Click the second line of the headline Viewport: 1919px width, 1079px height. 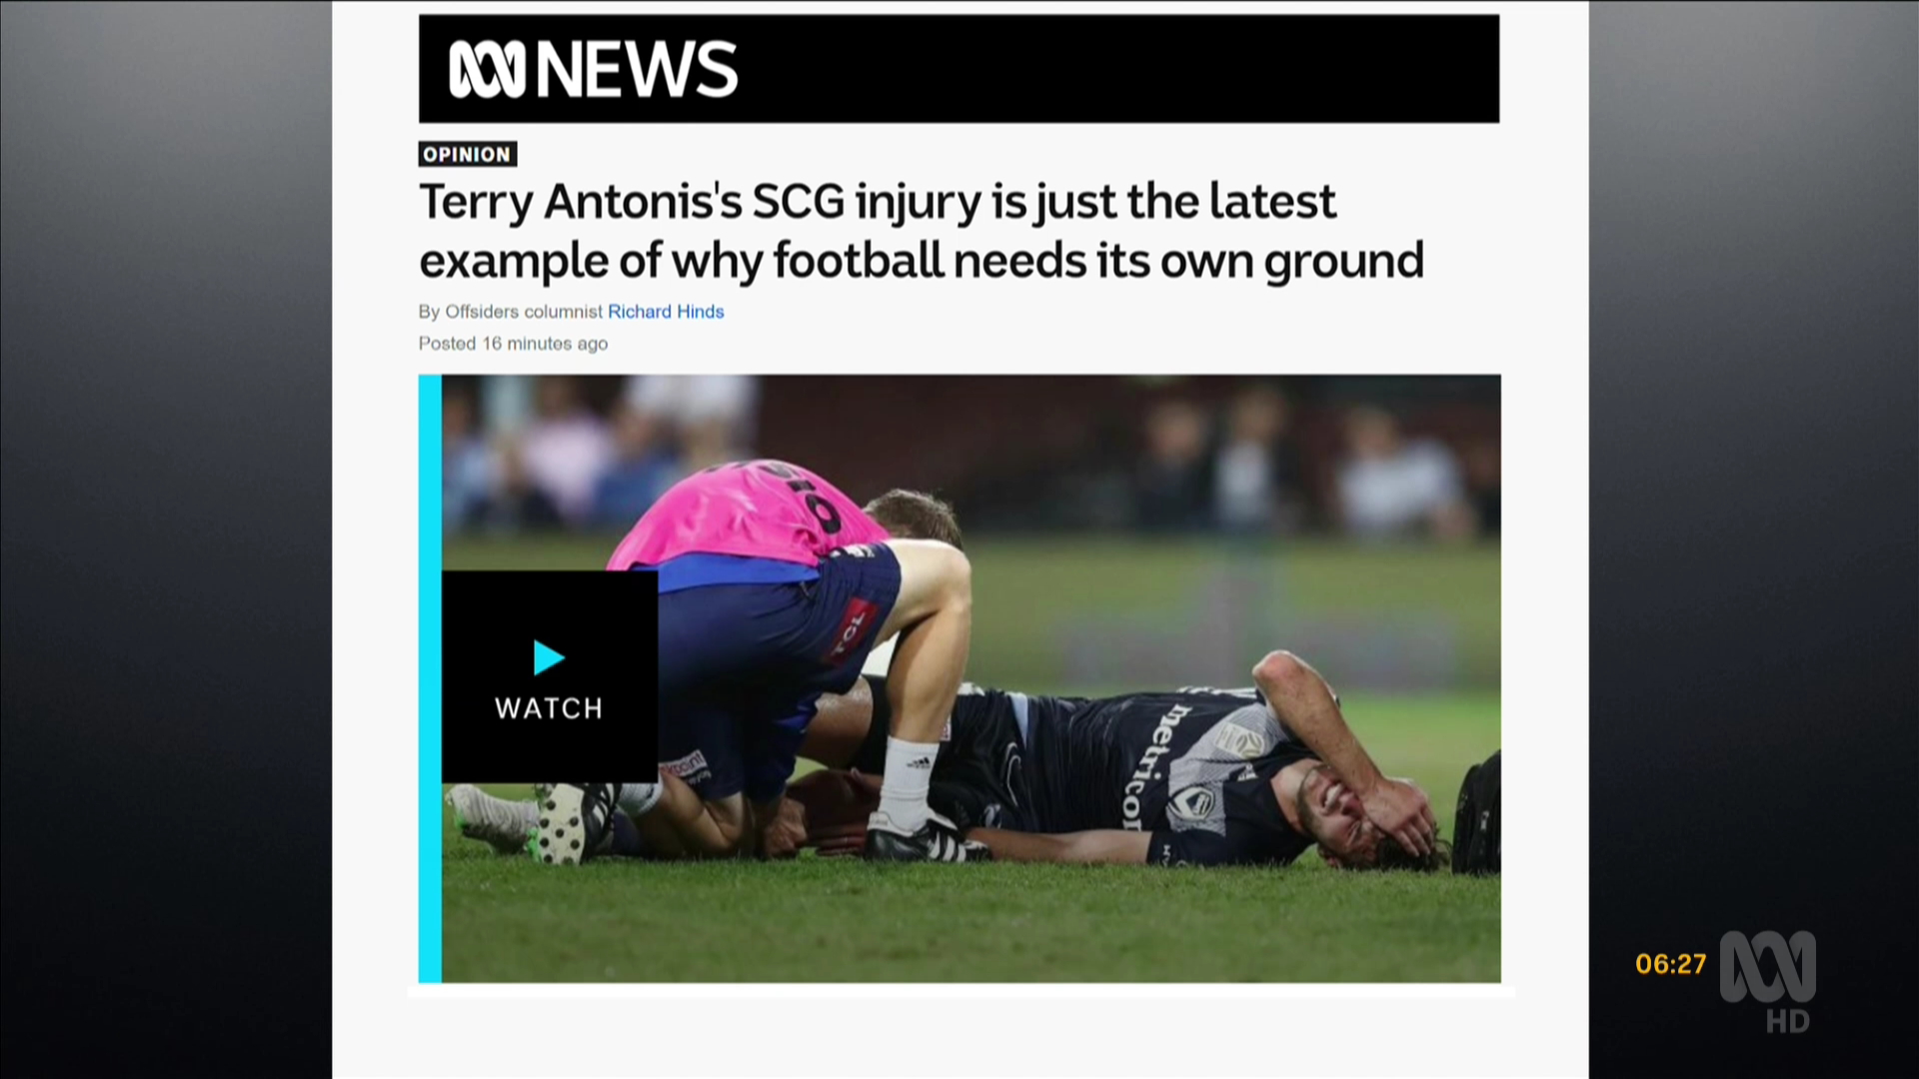tap(921, 261)
